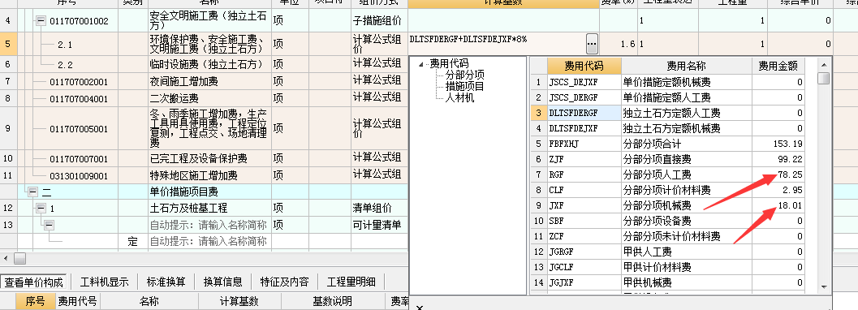Click the 子措施组价 cell in row 4
This screenshot has height=310, width=858.
379,21
